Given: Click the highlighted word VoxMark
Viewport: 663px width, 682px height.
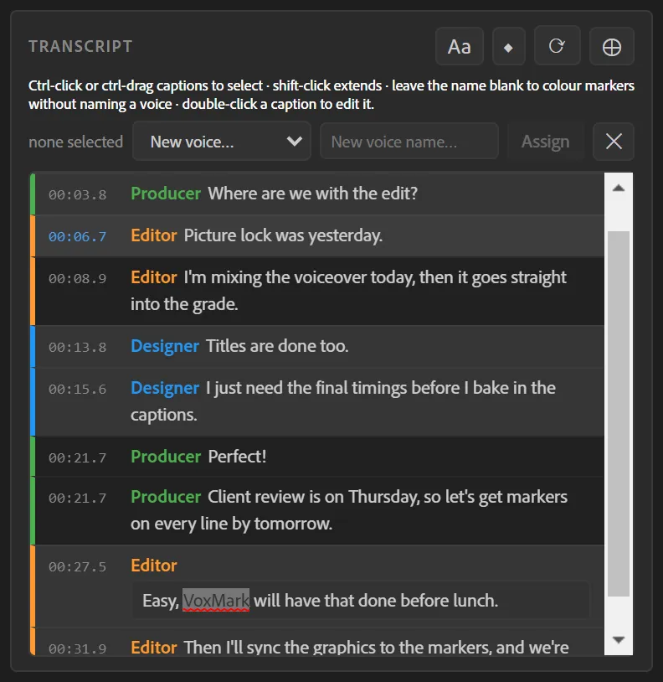Looking at the screenshot, I should [x=216, y=601].
